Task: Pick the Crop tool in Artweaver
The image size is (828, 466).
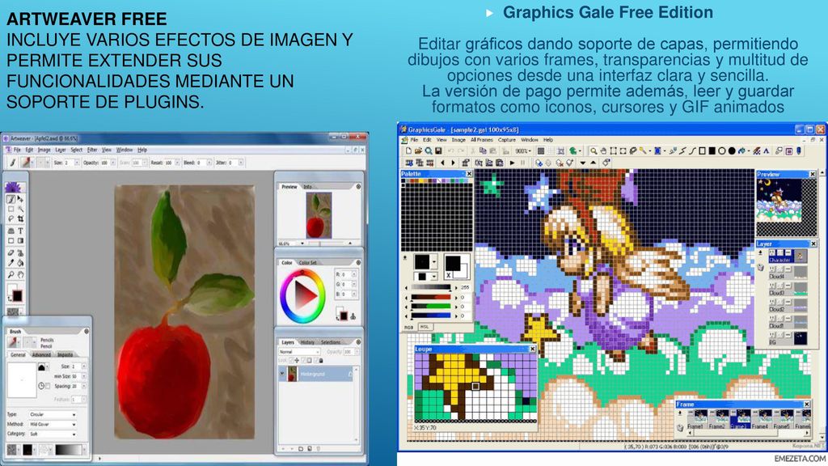Action: (x=20, y=218)
